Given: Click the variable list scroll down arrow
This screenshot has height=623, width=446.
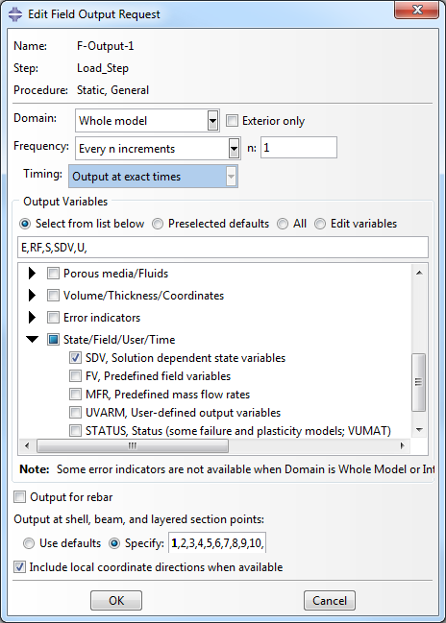Looking at the screenshot, I should point(419,429).
